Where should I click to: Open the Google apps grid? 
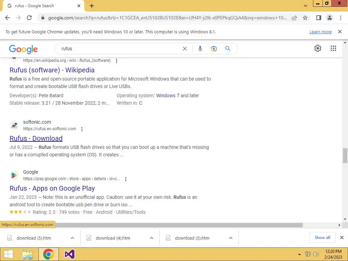pos(333,48)
